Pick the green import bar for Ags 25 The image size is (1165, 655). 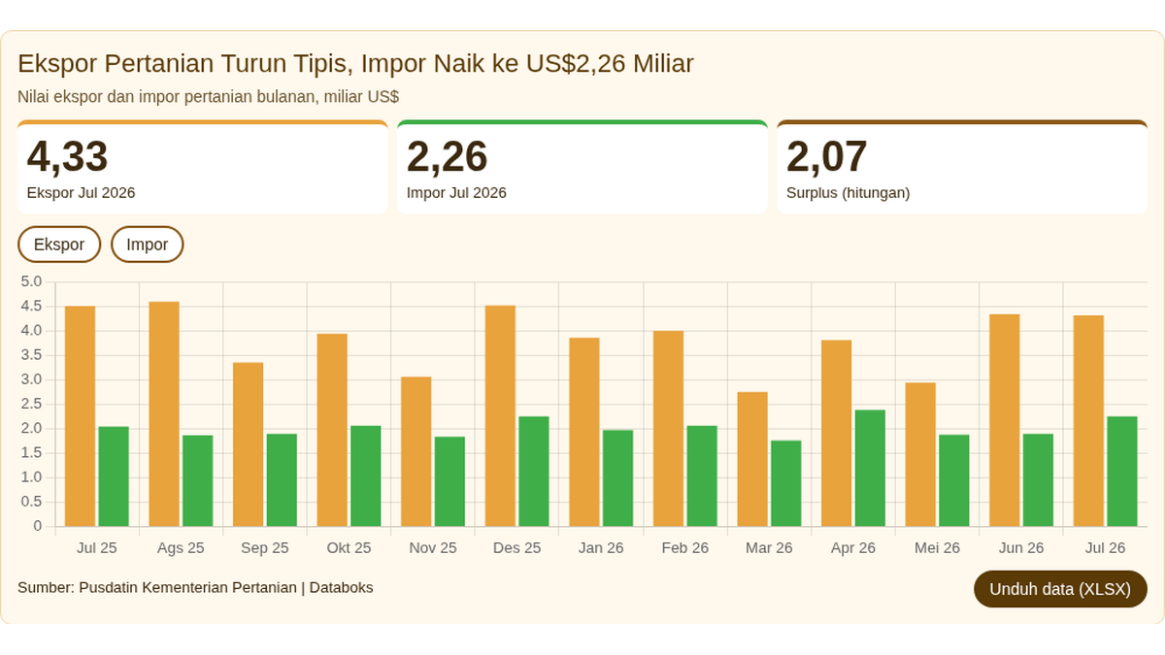pos(198,481)
